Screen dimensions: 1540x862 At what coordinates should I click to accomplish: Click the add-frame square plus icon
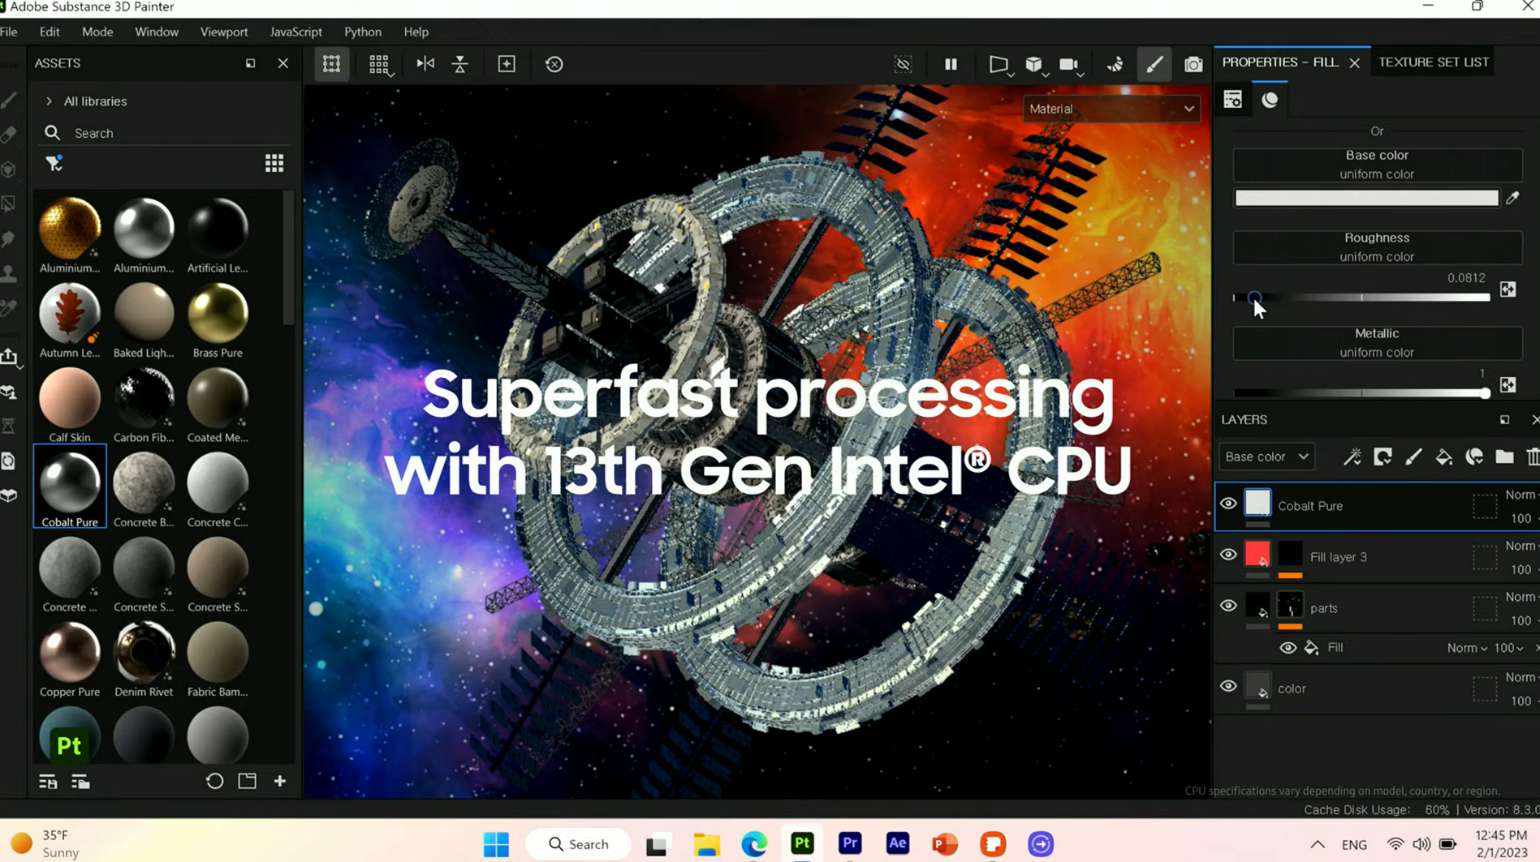pos(507,64)
